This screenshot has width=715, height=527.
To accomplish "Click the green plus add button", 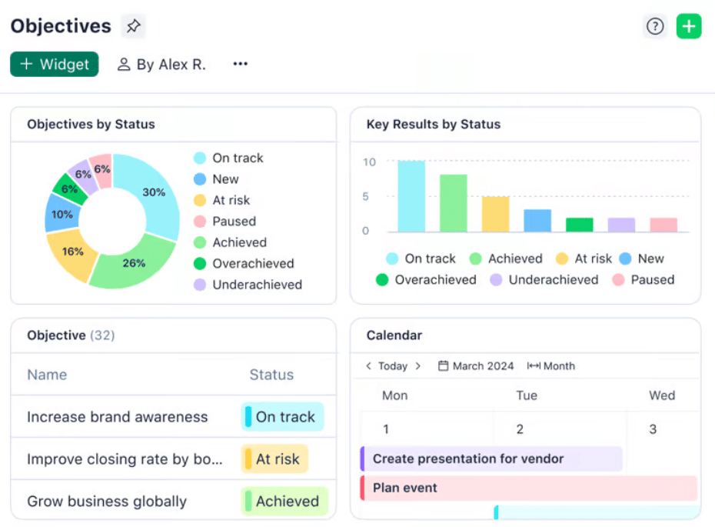I will point(689,26).
